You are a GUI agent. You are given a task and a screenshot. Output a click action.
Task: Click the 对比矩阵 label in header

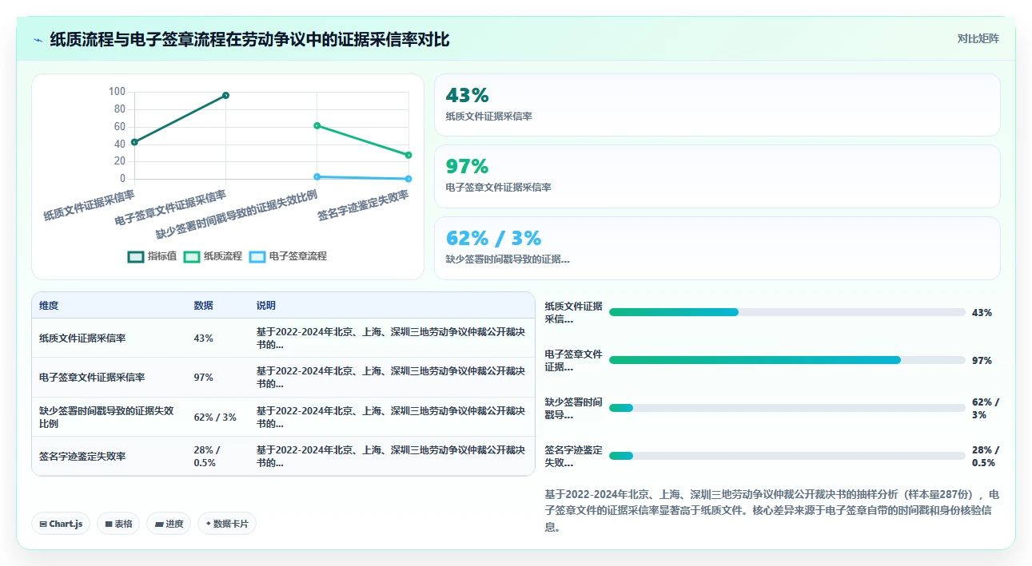coord(978,38)
